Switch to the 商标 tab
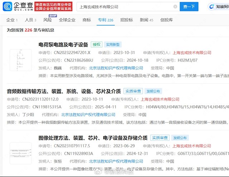 tap(87, 20)
